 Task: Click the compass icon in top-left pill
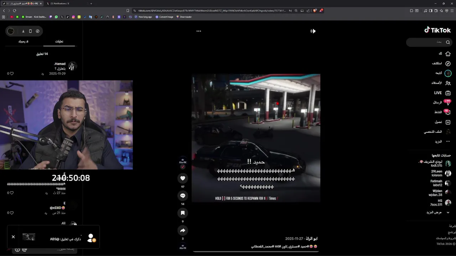[x=38, y=31]
